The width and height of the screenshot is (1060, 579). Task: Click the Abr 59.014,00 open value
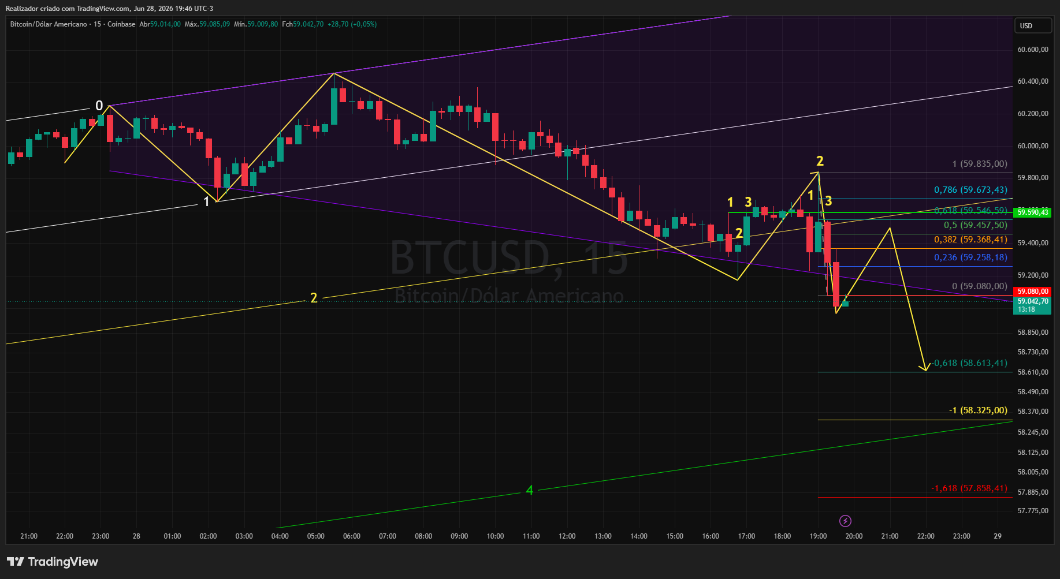click(160, 24)
